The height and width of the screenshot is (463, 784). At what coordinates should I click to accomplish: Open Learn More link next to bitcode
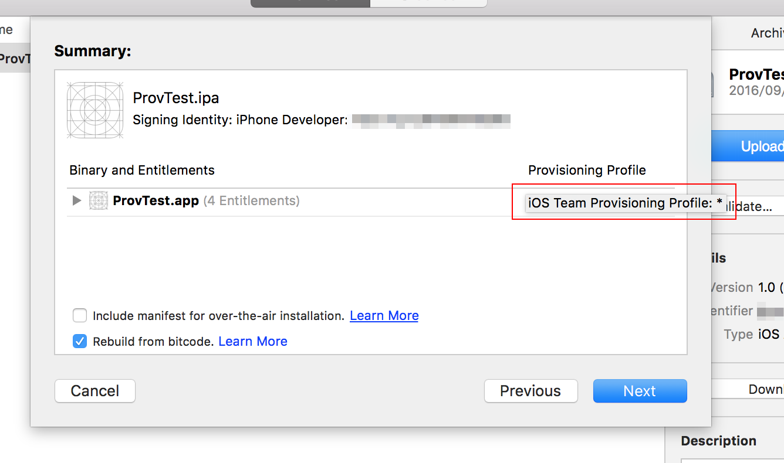pyautogui.click(x=253, y=341)
